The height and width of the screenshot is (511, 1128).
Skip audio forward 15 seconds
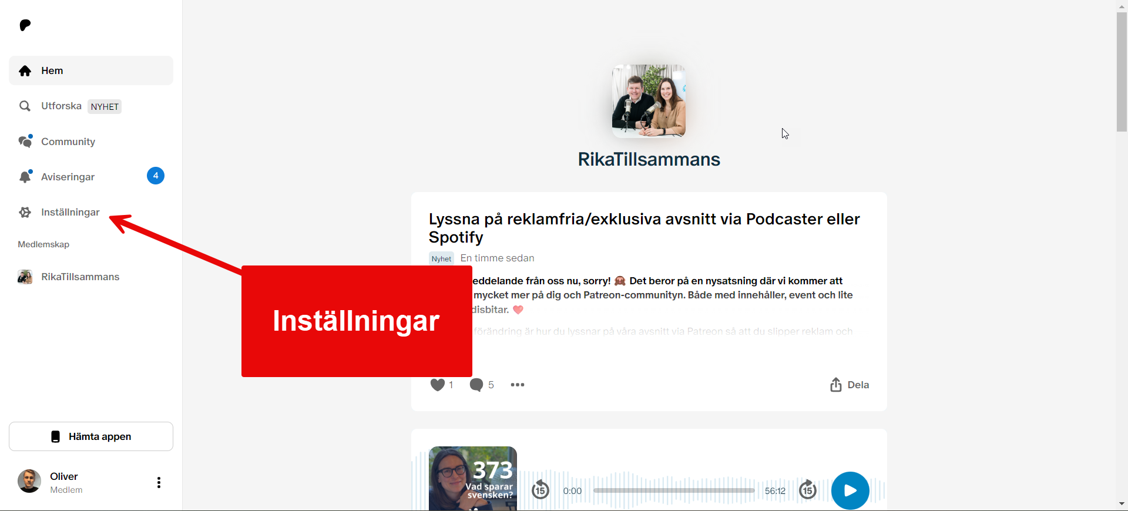[x=808, y=490]
